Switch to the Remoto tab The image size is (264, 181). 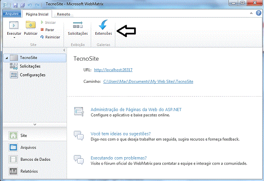pos(63,14)
